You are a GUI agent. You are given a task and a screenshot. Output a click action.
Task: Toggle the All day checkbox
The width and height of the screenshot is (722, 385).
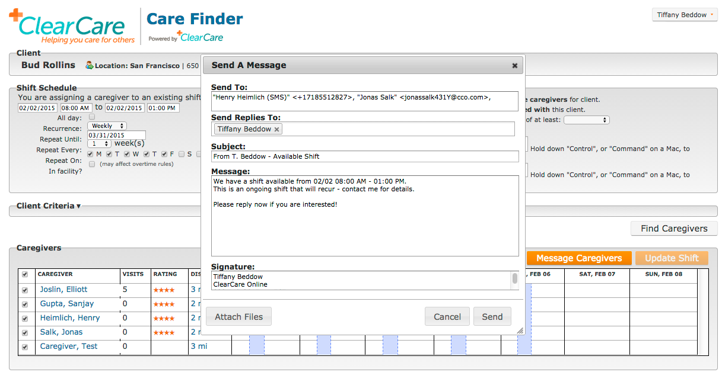pos(92,117)
